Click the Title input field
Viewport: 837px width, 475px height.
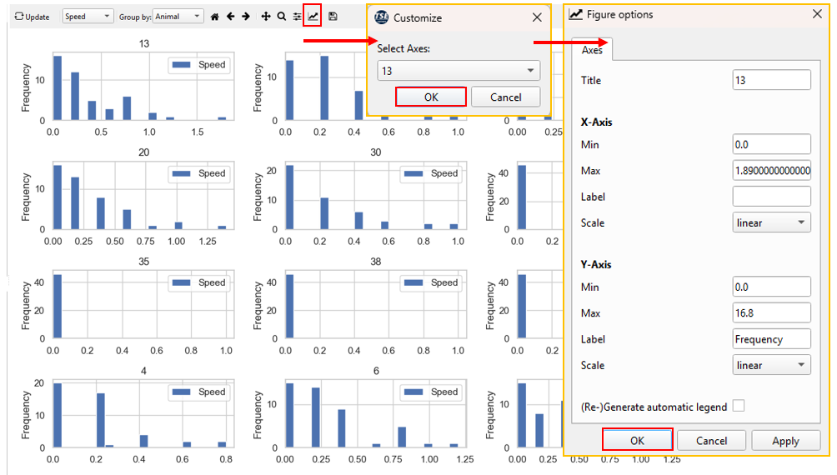tap(771, 80)
